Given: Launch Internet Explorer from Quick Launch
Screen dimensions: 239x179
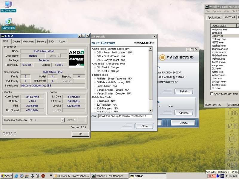Looking at the screenshot, I should click(x=16, y=176).
